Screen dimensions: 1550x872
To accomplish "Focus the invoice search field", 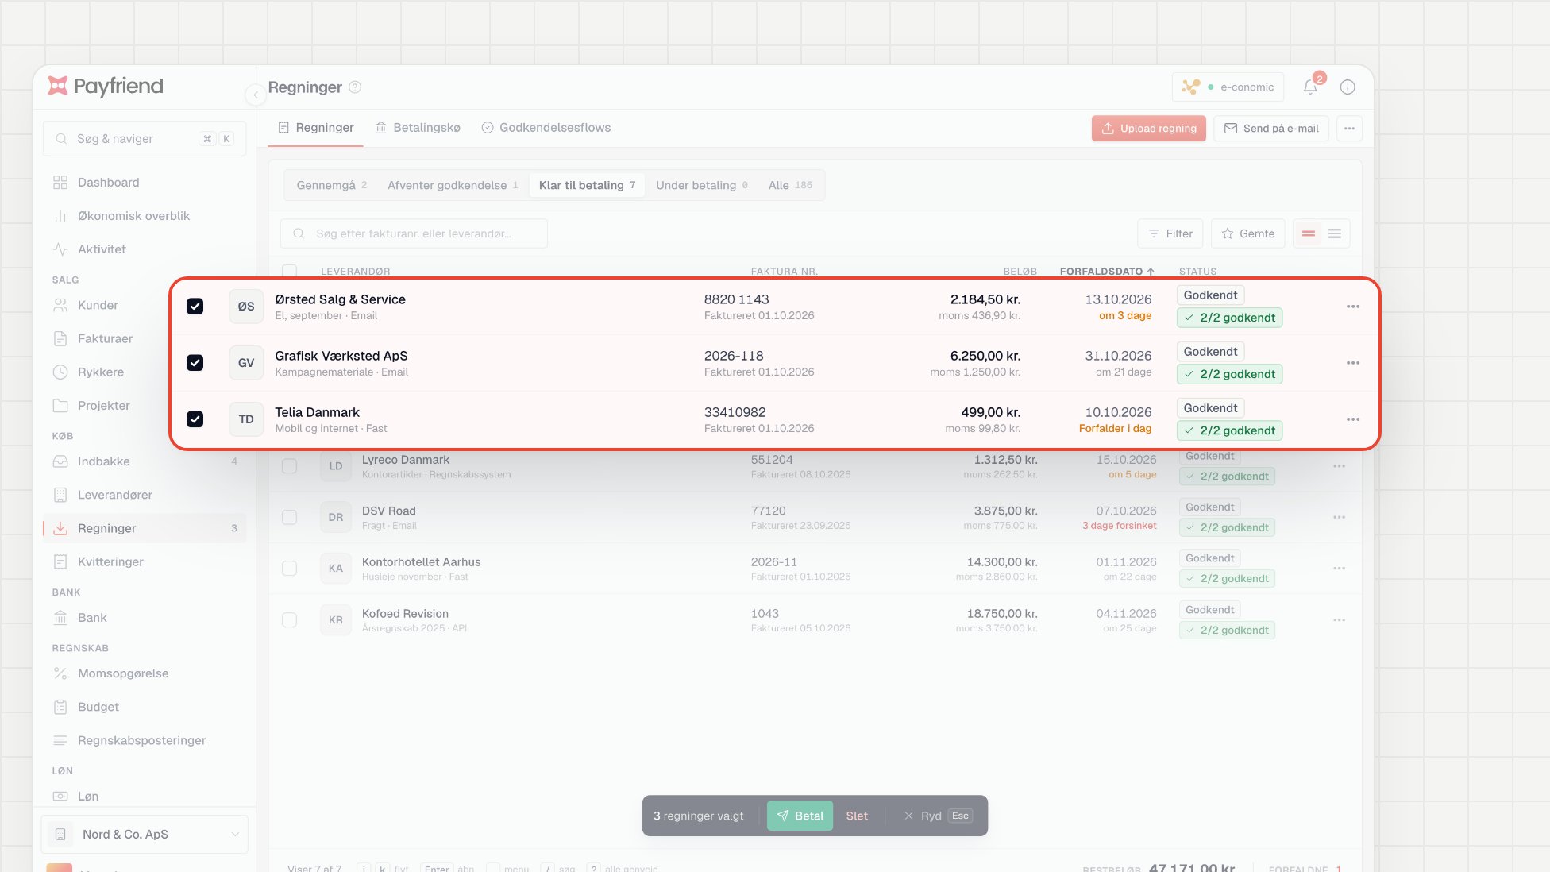I will coord(414,233).
